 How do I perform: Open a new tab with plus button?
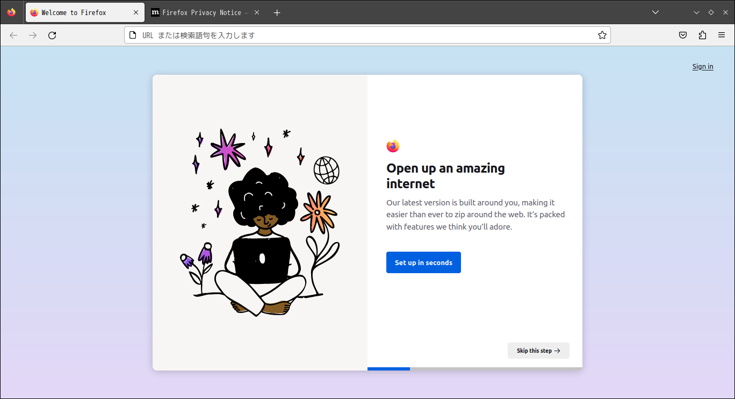point(277,12)
